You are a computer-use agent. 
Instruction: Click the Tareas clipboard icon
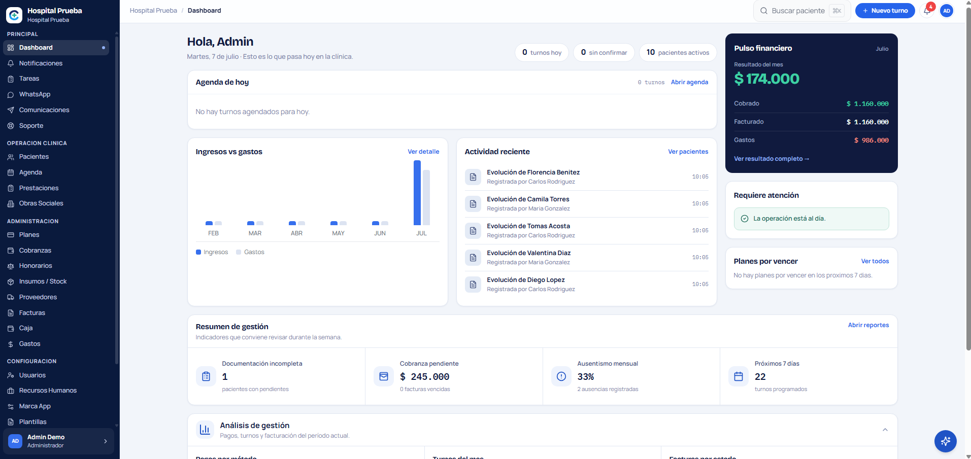[11, 79]
